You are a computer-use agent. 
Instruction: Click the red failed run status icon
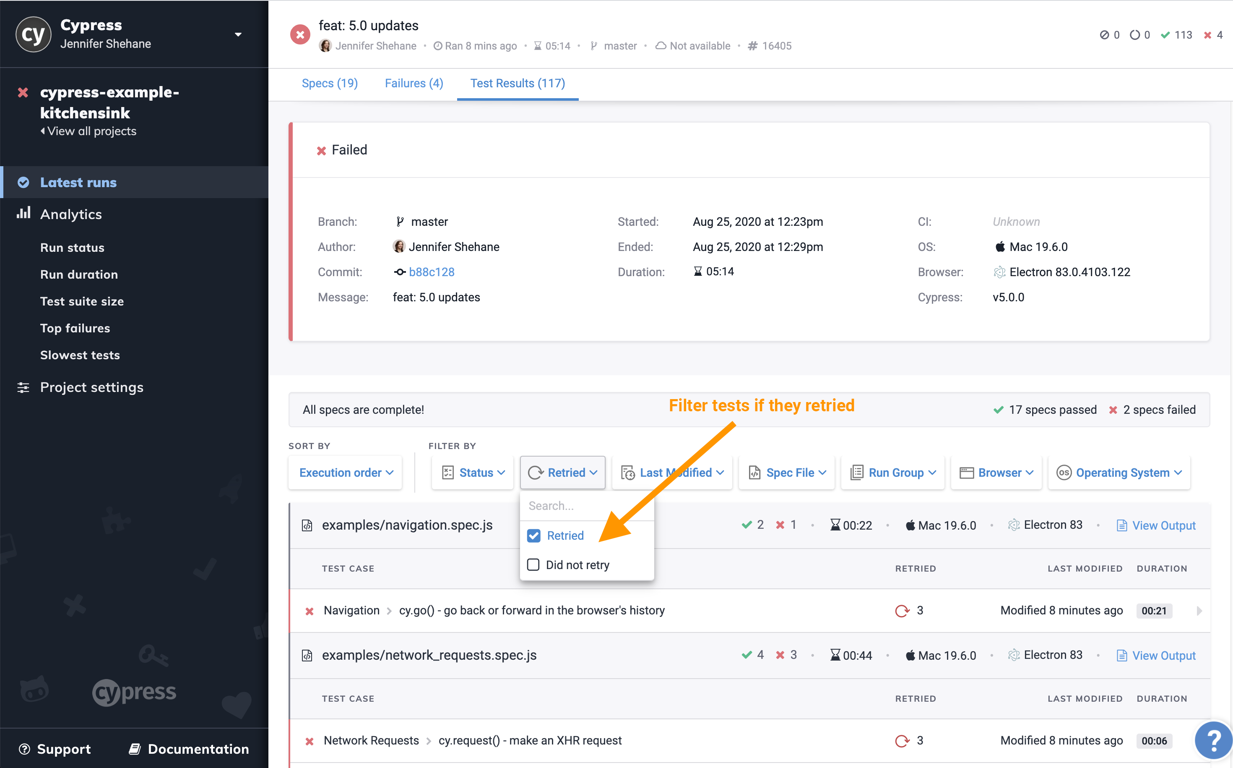click(300, 34)
